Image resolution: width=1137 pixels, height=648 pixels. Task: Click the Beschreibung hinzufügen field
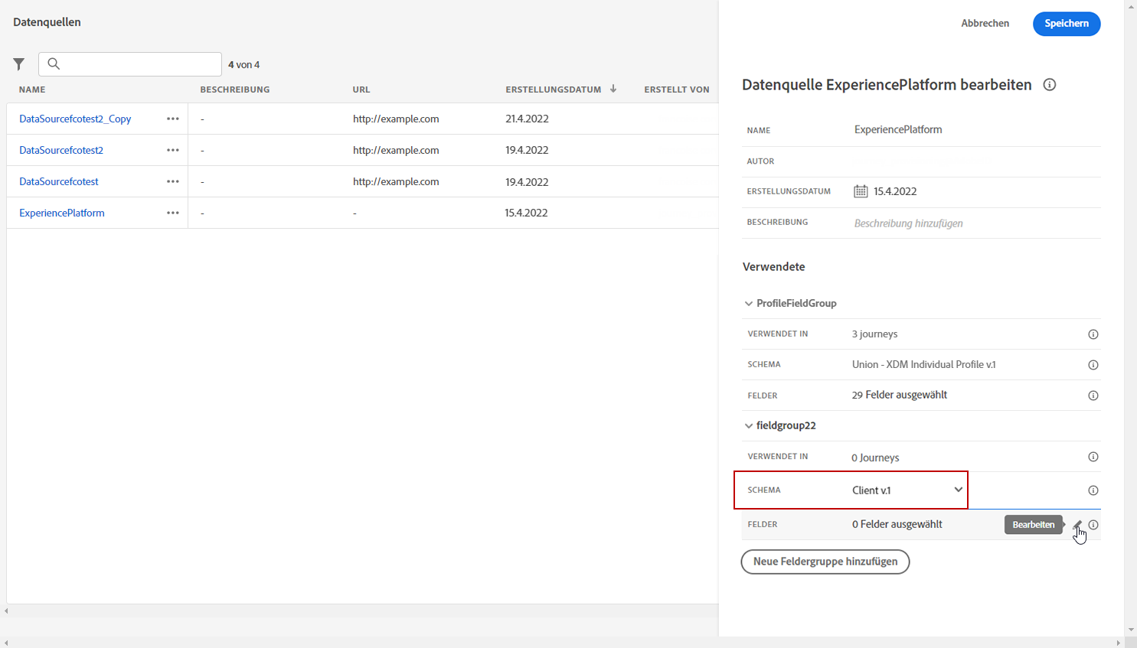pos(909,223)
